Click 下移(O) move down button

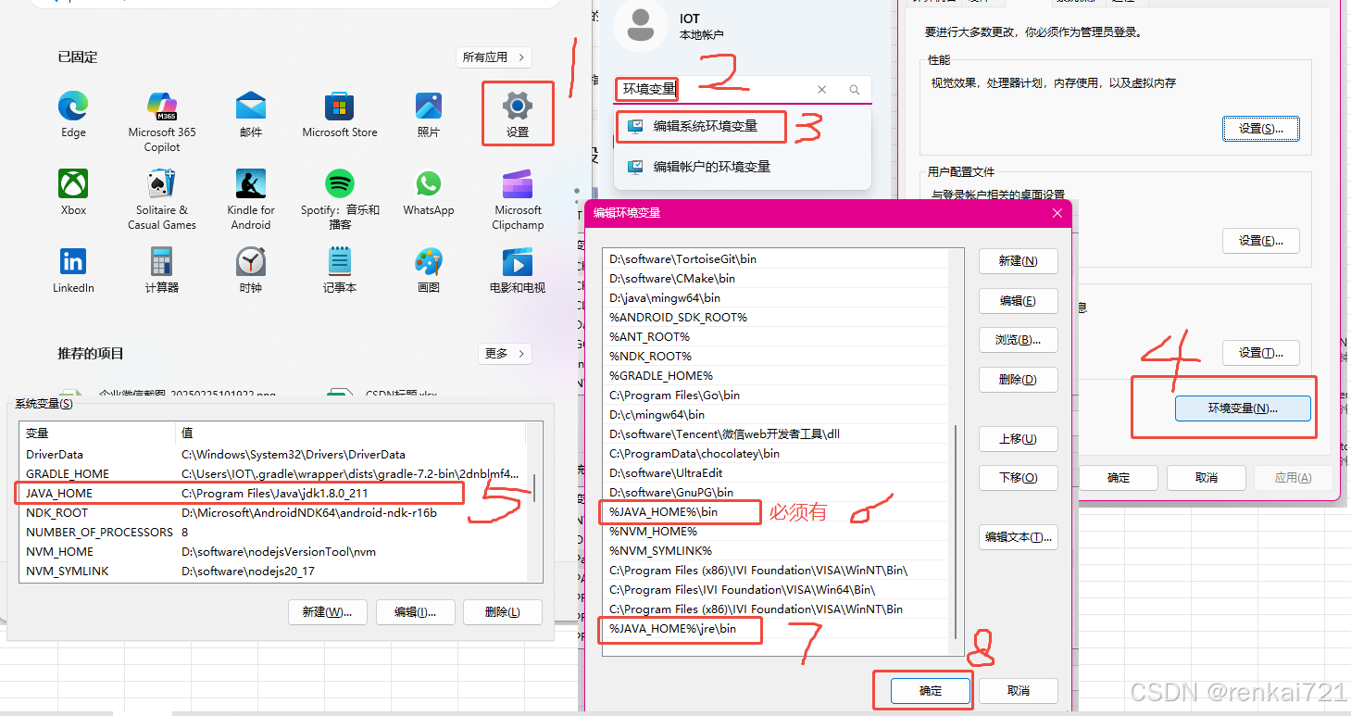(x=1018, y=478)
